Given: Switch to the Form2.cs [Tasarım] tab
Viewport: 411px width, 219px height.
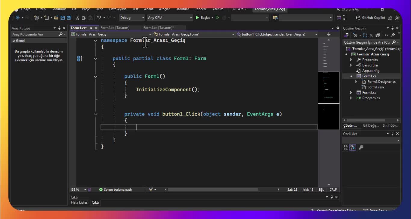Looking at the screenshot, I should click(x=115, y=28).
